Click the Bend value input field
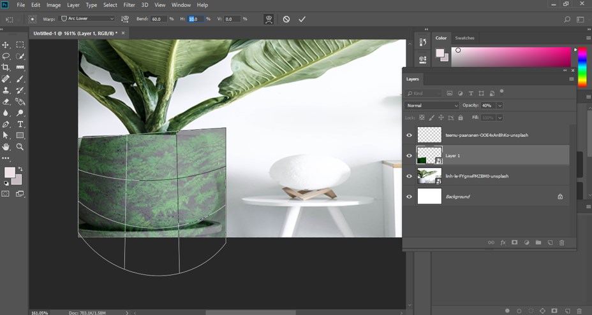Viewport: 592px width, 315px height. click(159, 19)
